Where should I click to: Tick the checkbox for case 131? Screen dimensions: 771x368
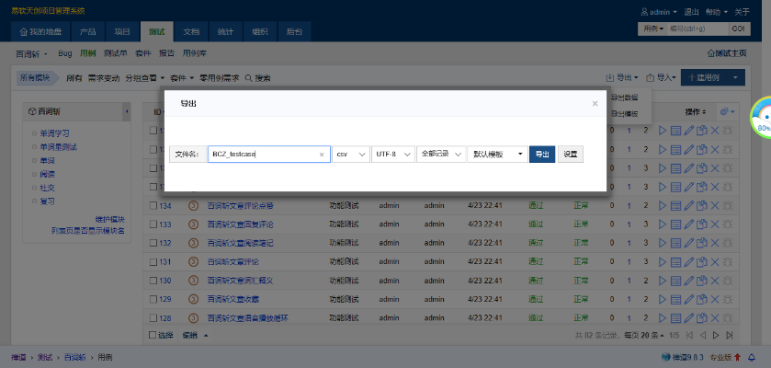click(153, 262)
